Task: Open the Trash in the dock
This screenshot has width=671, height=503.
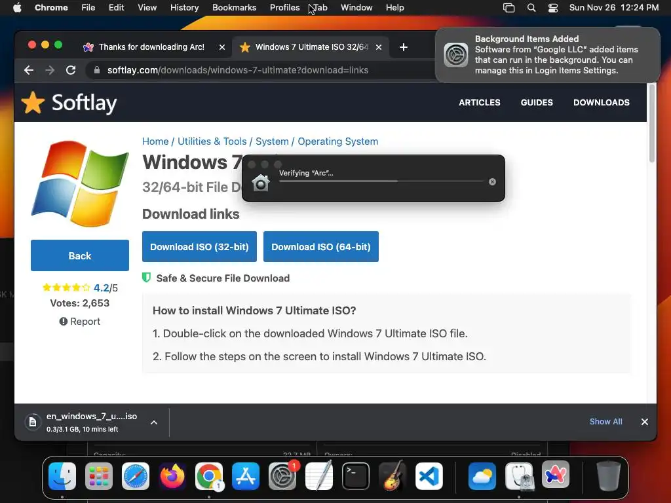Action: coord(609,476)
